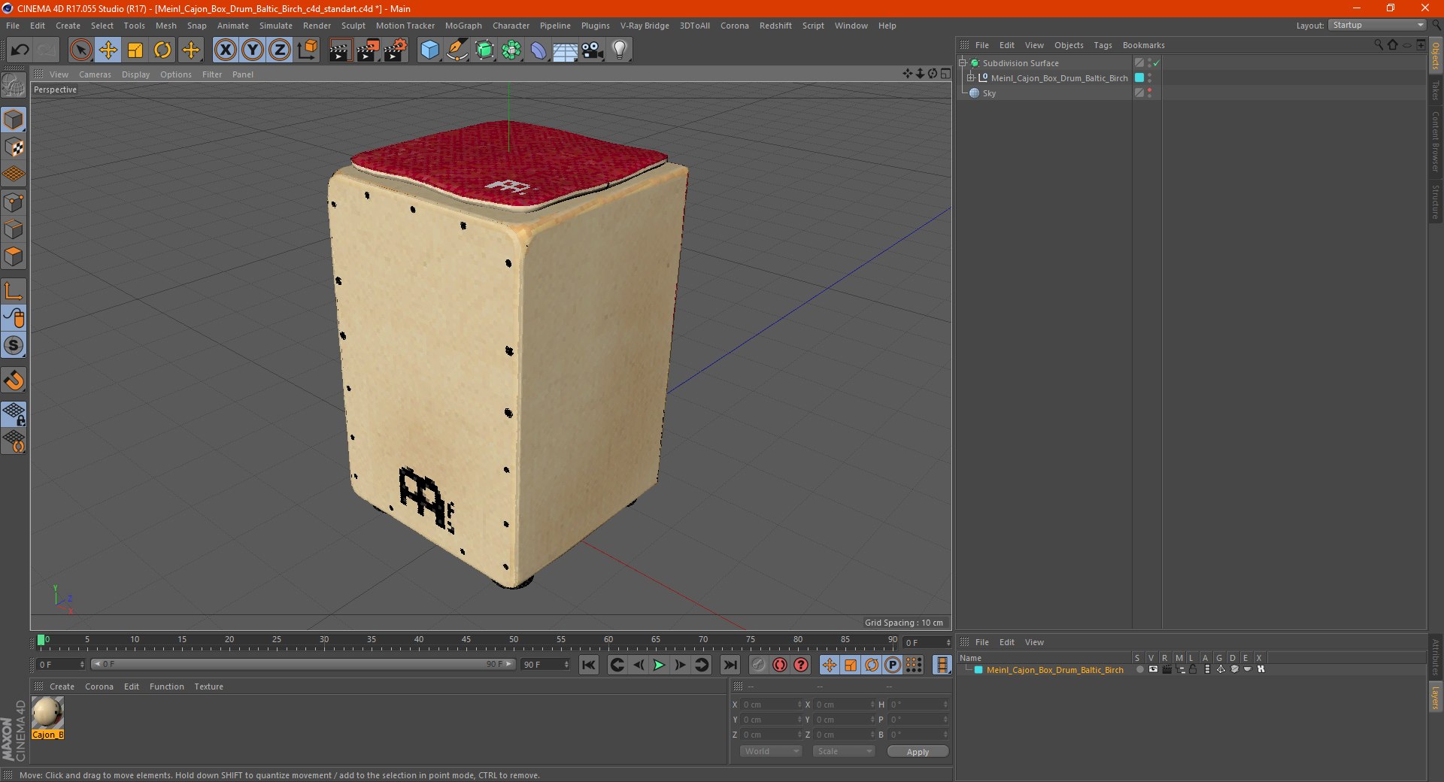1444x782 pixels.
Task: Select the Scale tool
Action: coord(135,50)
